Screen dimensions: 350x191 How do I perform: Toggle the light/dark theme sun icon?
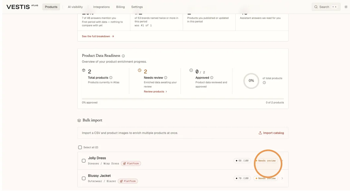[346, 7]
